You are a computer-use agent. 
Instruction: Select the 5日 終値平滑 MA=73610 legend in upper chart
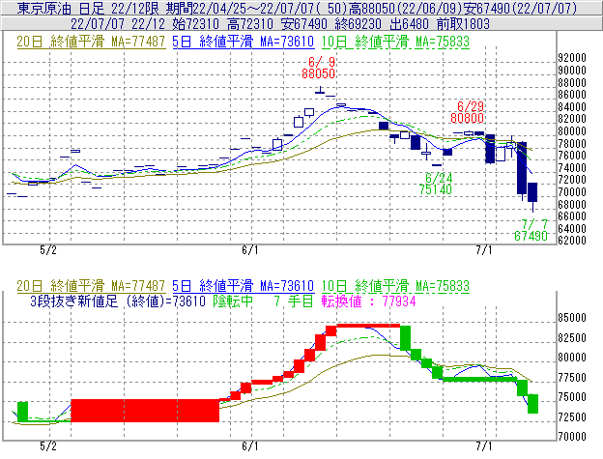pyautogui.click(x=244, y=42)
